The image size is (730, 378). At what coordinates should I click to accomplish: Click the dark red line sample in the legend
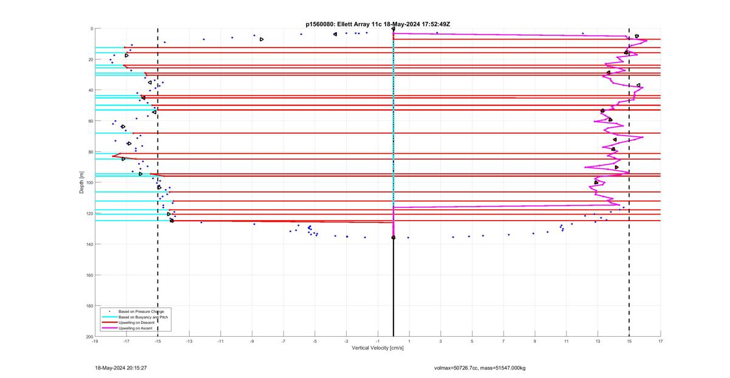click(x=109, y=323)
